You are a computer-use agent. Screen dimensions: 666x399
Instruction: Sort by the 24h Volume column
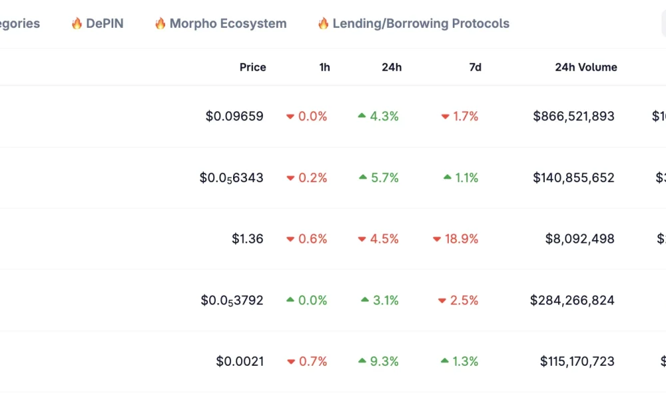click(x=585, y=66)
